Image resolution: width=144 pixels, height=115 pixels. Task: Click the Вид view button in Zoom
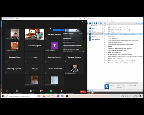pyautogui.click(x=84, y=22)
